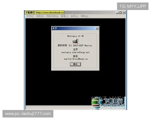Click the Nestopia v1.36 version text
This screenshot has width=151, height=120.
[x=75, y=36]
